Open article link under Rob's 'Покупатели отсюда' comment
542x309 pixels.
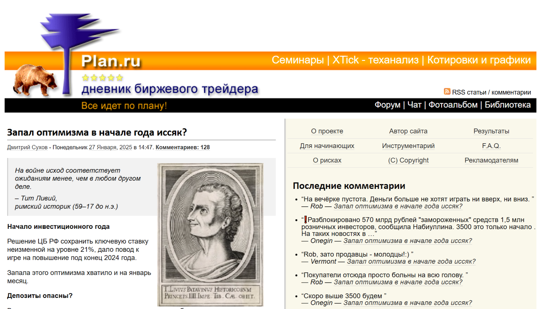[398, 282]
